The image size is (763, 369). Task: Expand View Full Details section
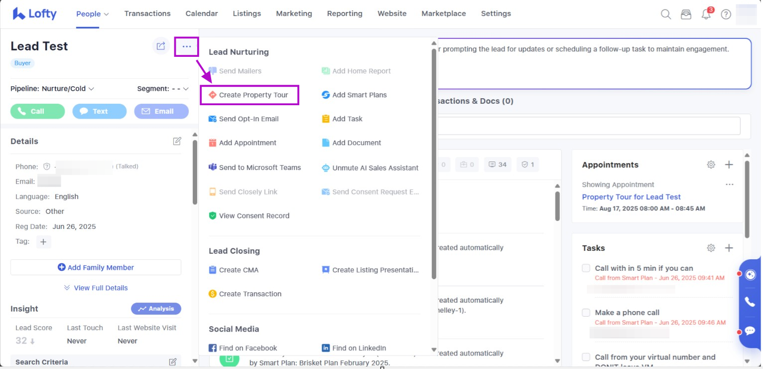96,288
